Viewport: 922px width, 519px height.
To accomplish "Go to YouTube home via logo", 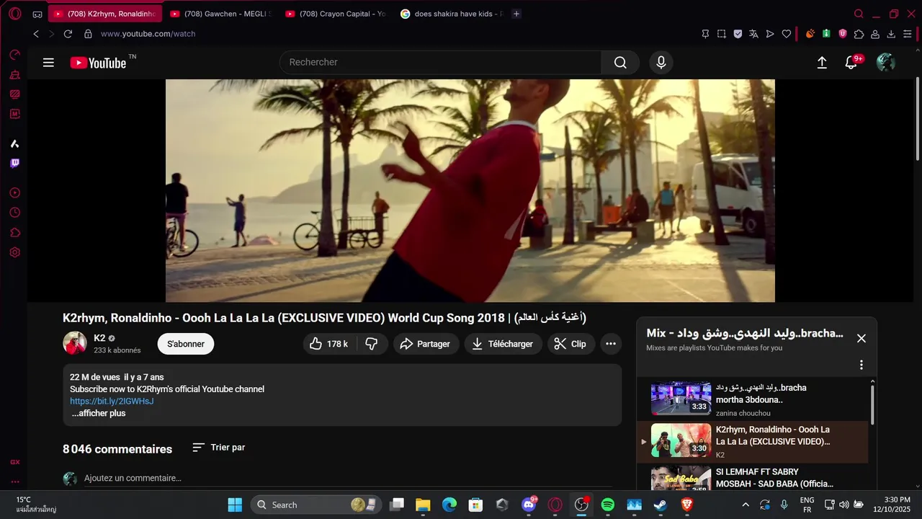I will (x=99, y=63).
